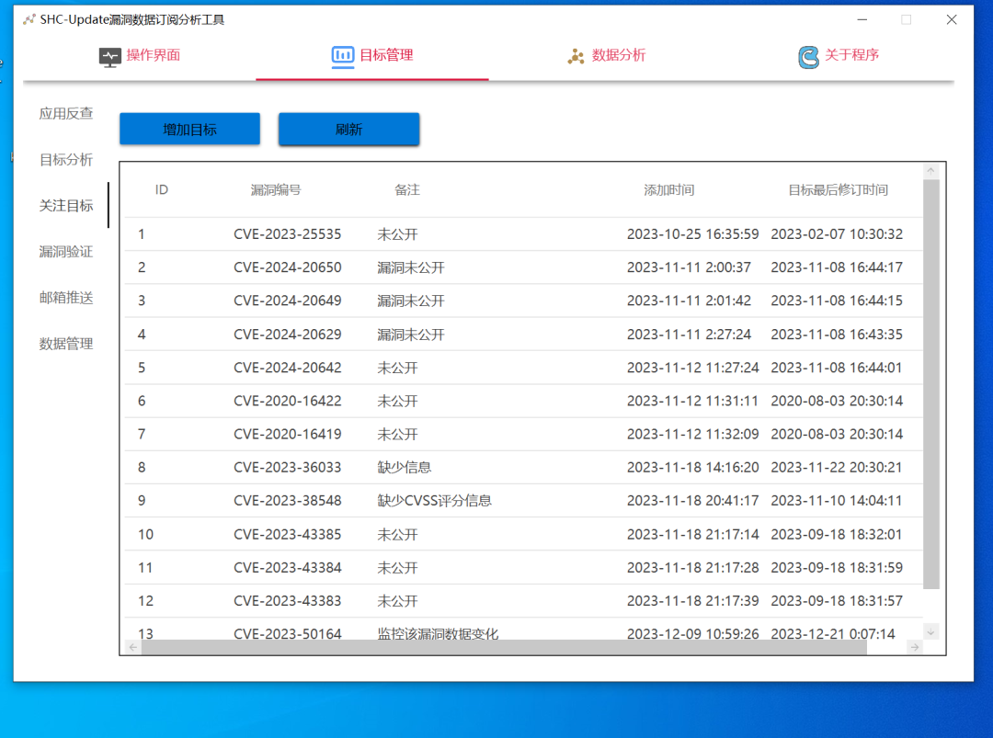
Task: Select the CVE-2020-16422 cell
Action: (x=288, y=401)
